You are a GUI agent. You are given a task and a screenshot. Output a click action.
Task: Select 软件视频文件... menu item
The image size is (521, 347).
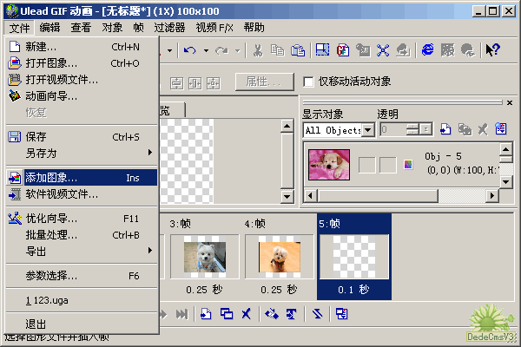pyautogui.click(x=82, y=194)
